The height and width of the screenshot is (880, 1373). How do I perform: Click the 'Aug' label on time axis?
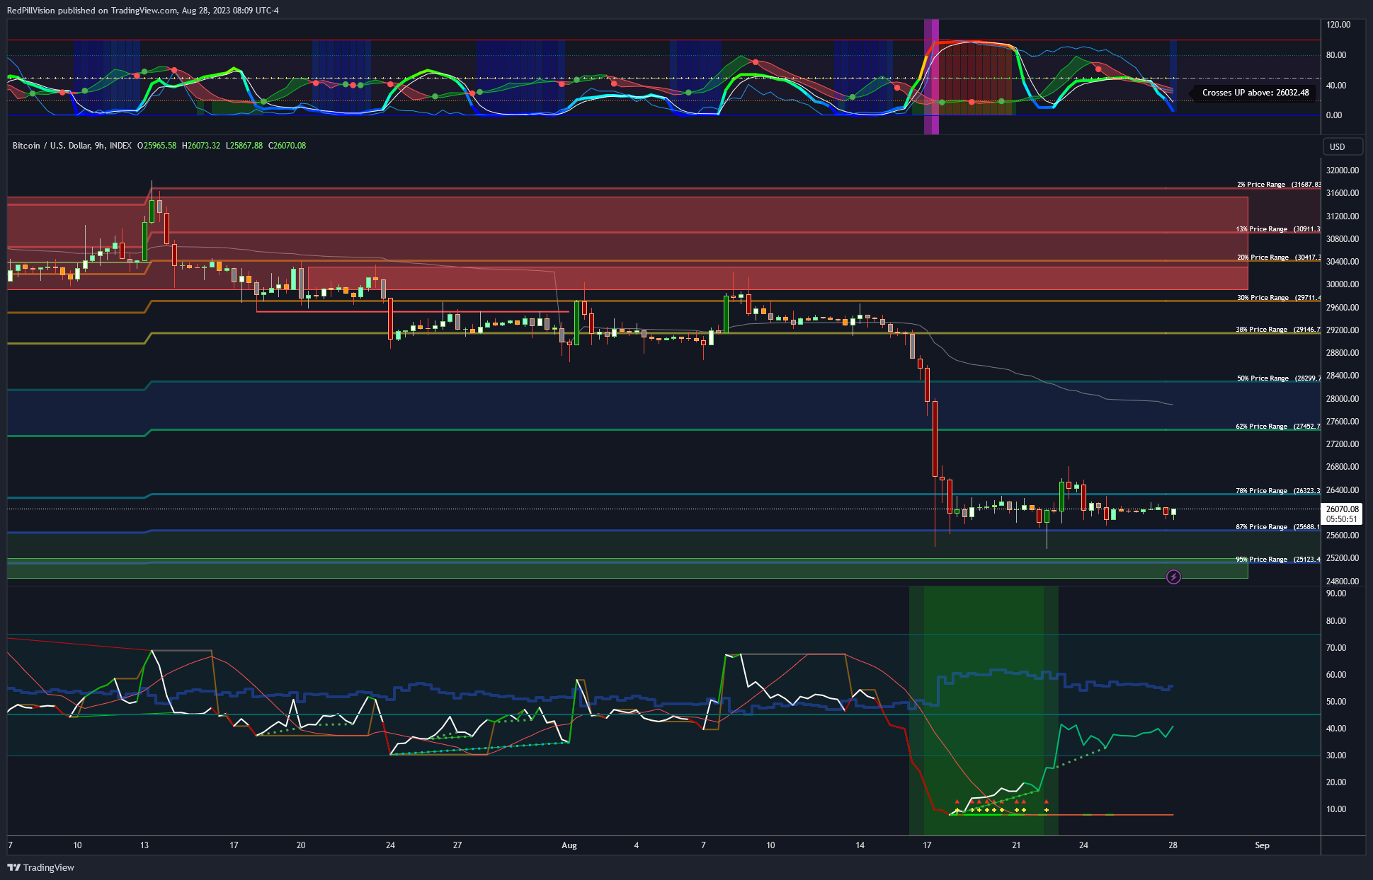569,845
